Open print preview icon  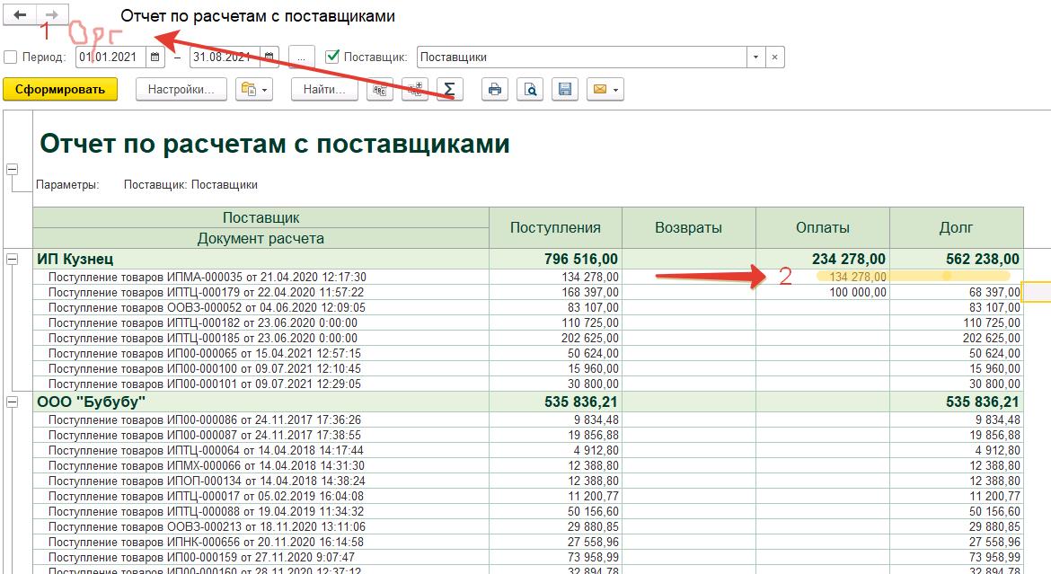click(530, 89)
